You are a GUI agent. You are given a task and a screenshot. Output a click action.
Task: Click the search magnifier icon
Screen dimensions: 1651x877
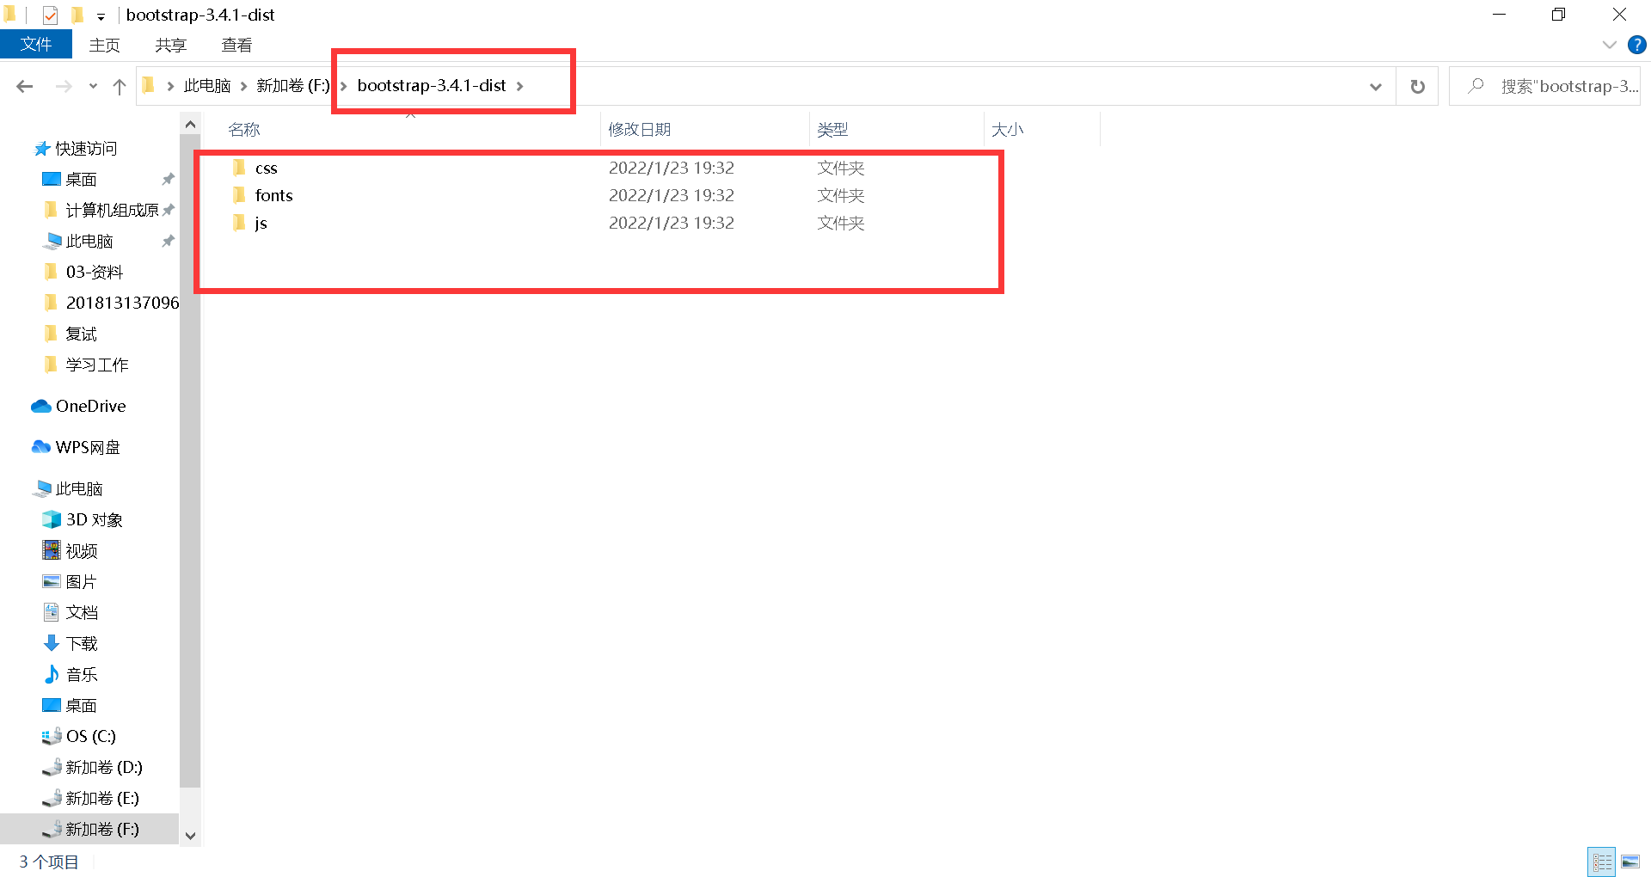[x=1476, y=85]
